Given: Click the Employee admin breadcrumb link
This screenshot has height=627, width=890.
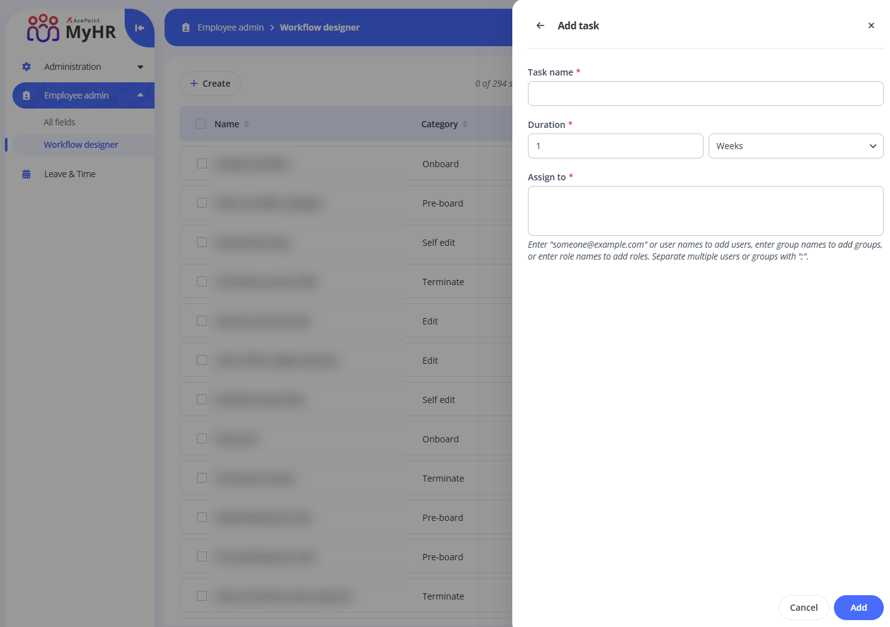Looking at the screenshot, I should tap(231, 27).
